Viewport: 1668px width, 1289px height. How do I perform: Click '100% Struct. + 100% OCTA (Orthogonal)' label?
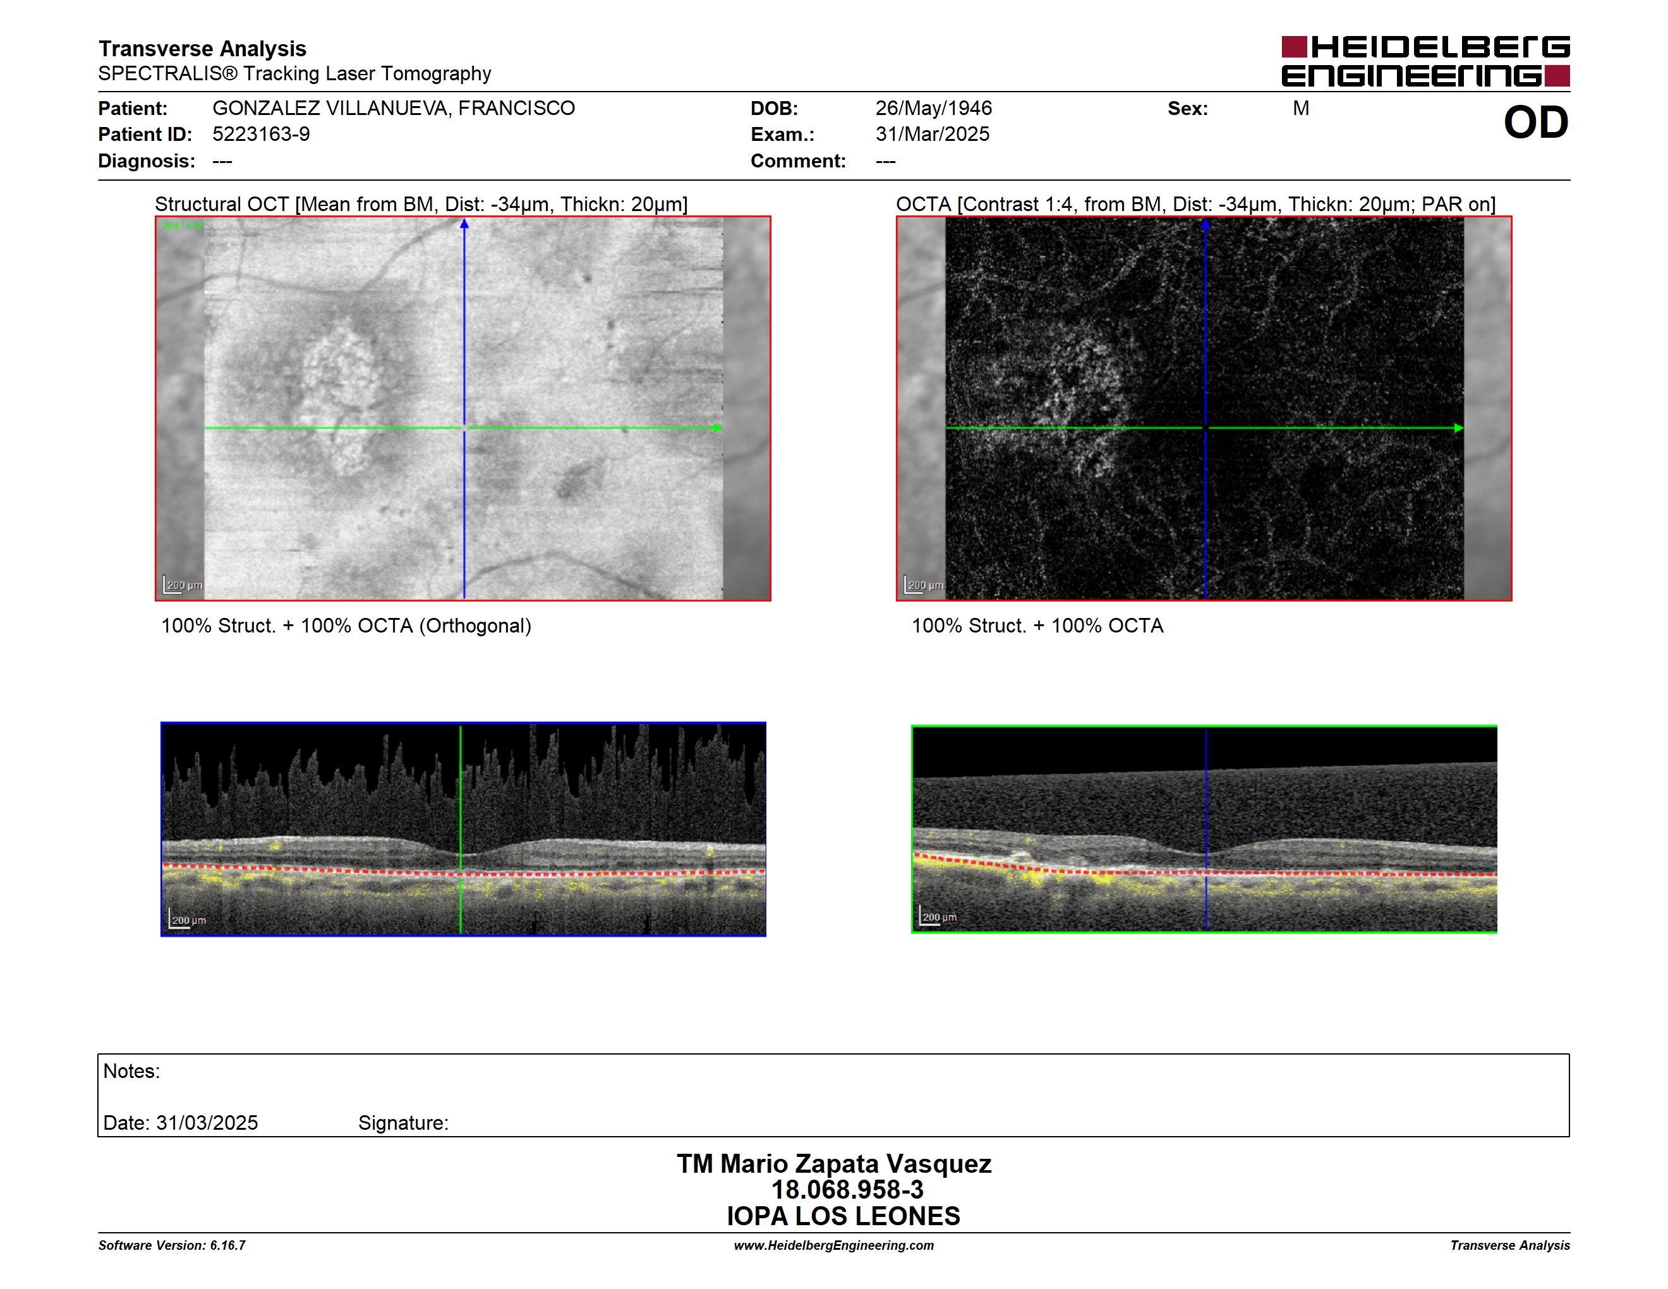(346, 626)
